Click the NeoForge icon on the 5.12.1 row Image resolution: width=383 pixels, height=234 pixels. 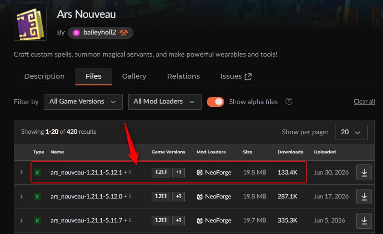pyautogui.click(x=200, y=173)
